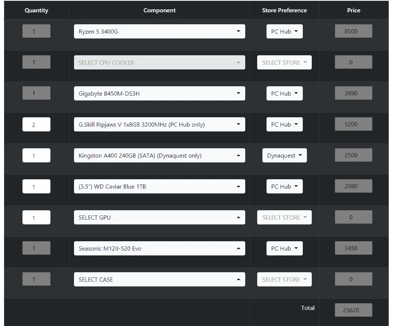Image resolution: width=394 pixels, height=326 pixels.
Task: Click the 3890 price field
Action: (x=353, y=93)
